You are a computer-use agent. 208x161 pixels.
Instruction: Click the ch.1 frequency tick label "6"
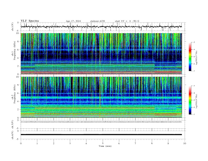pyautogui.click(x=18, y=50)
